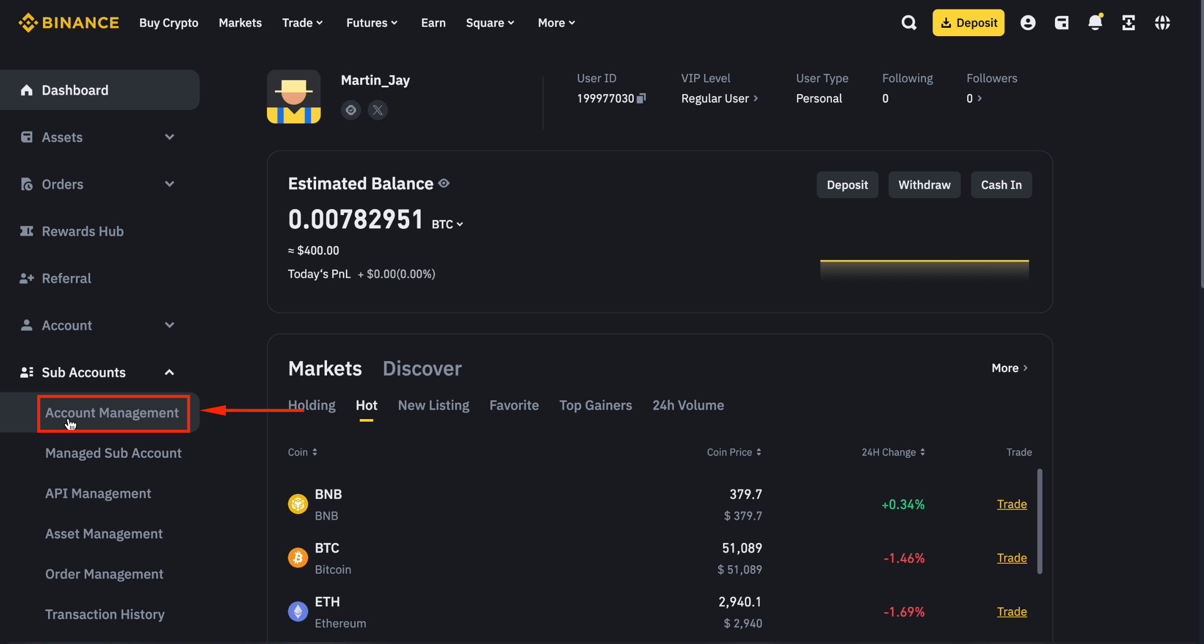Switch to the New Listing tab
The width and height of the screenshot is (1204, 644).
(434, 405)
